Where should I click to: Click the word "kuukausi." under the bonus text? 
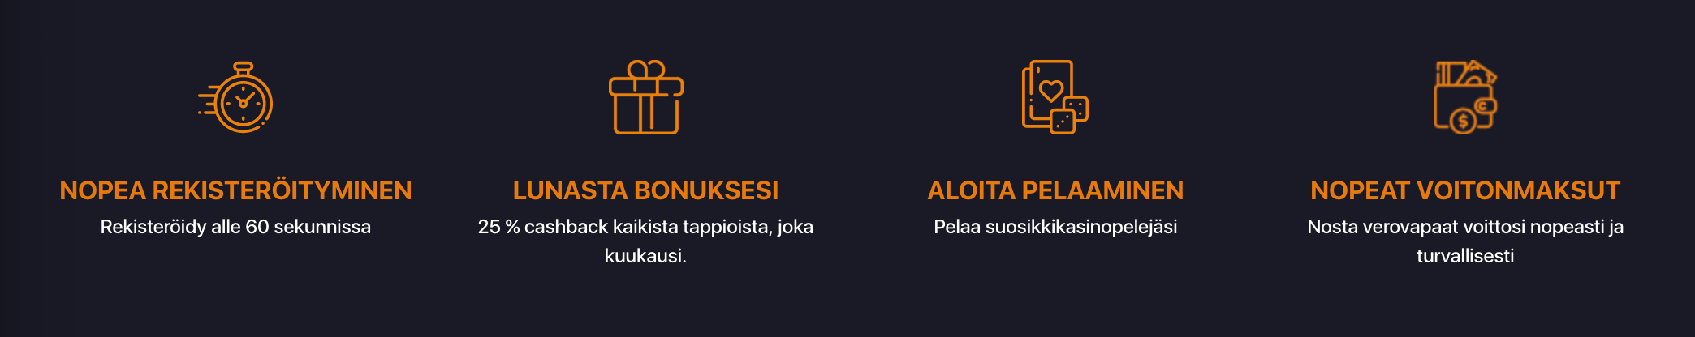(x=645, y=256)
